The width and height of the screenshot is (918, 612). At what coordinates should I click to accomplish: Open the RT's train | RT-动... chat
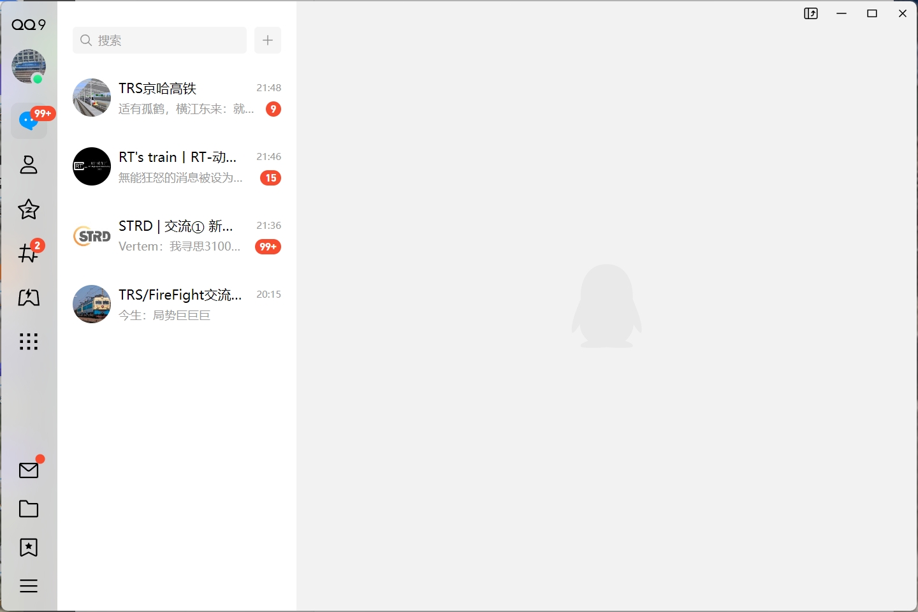(177, 166)
